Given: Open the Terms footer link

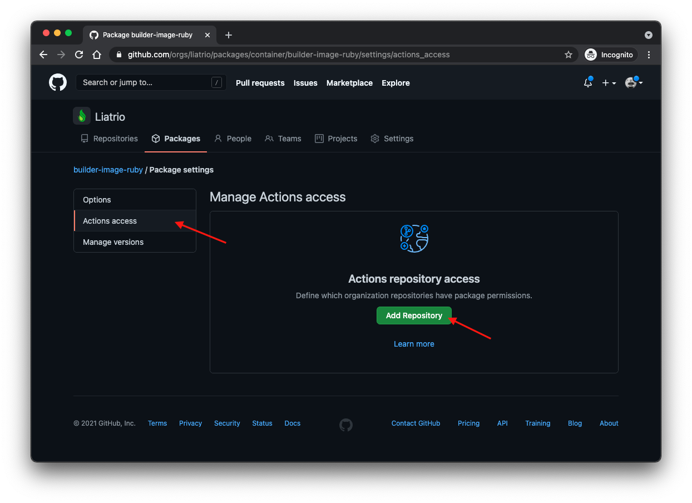Looking at the screenshot, I should (x=157, y=423).
